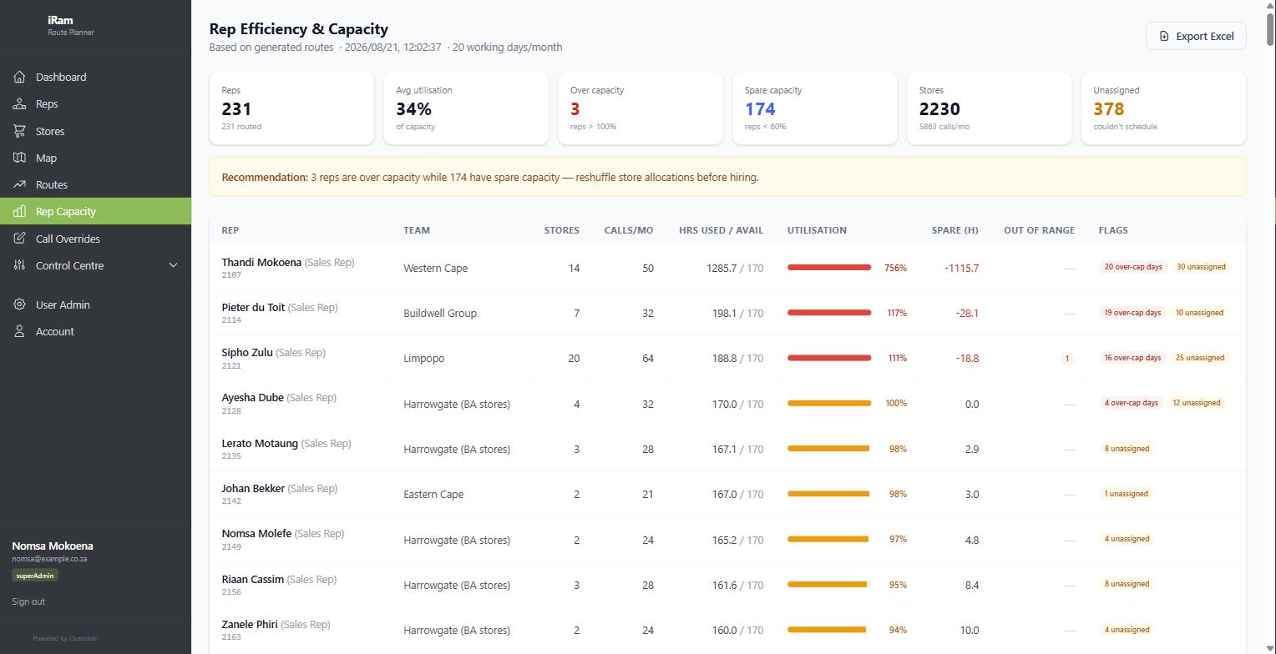Open the Stores section
Image resolution: width=1276 pixels, height=654 pixels.
point(95,131)
